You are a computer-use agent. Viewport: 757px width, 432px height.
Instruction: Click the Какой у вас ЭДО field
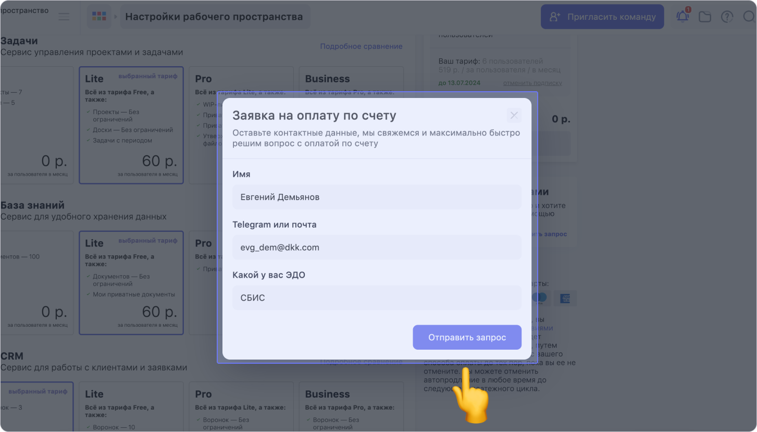[377, 298]
